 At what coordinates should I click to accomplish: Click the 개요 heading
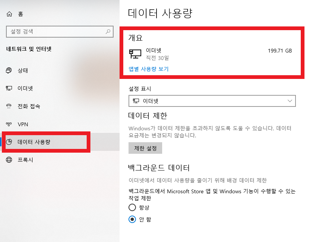click(135, 38)
